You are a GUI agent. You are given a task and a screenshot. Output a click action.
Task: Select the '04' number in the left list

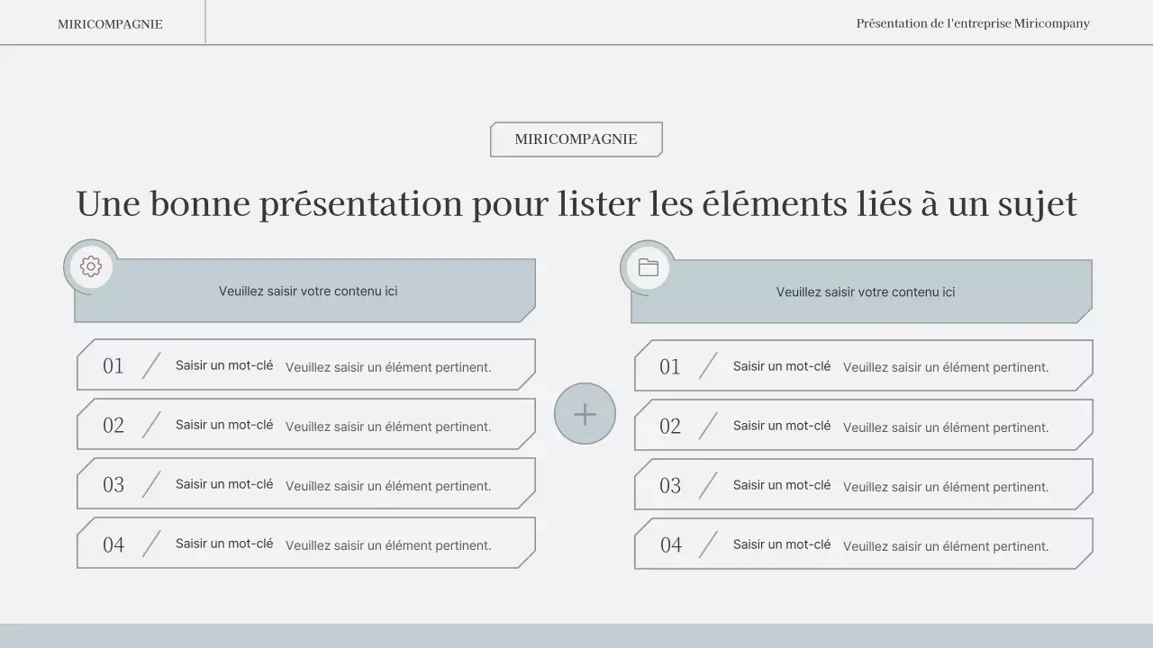(x=113, y=544)
